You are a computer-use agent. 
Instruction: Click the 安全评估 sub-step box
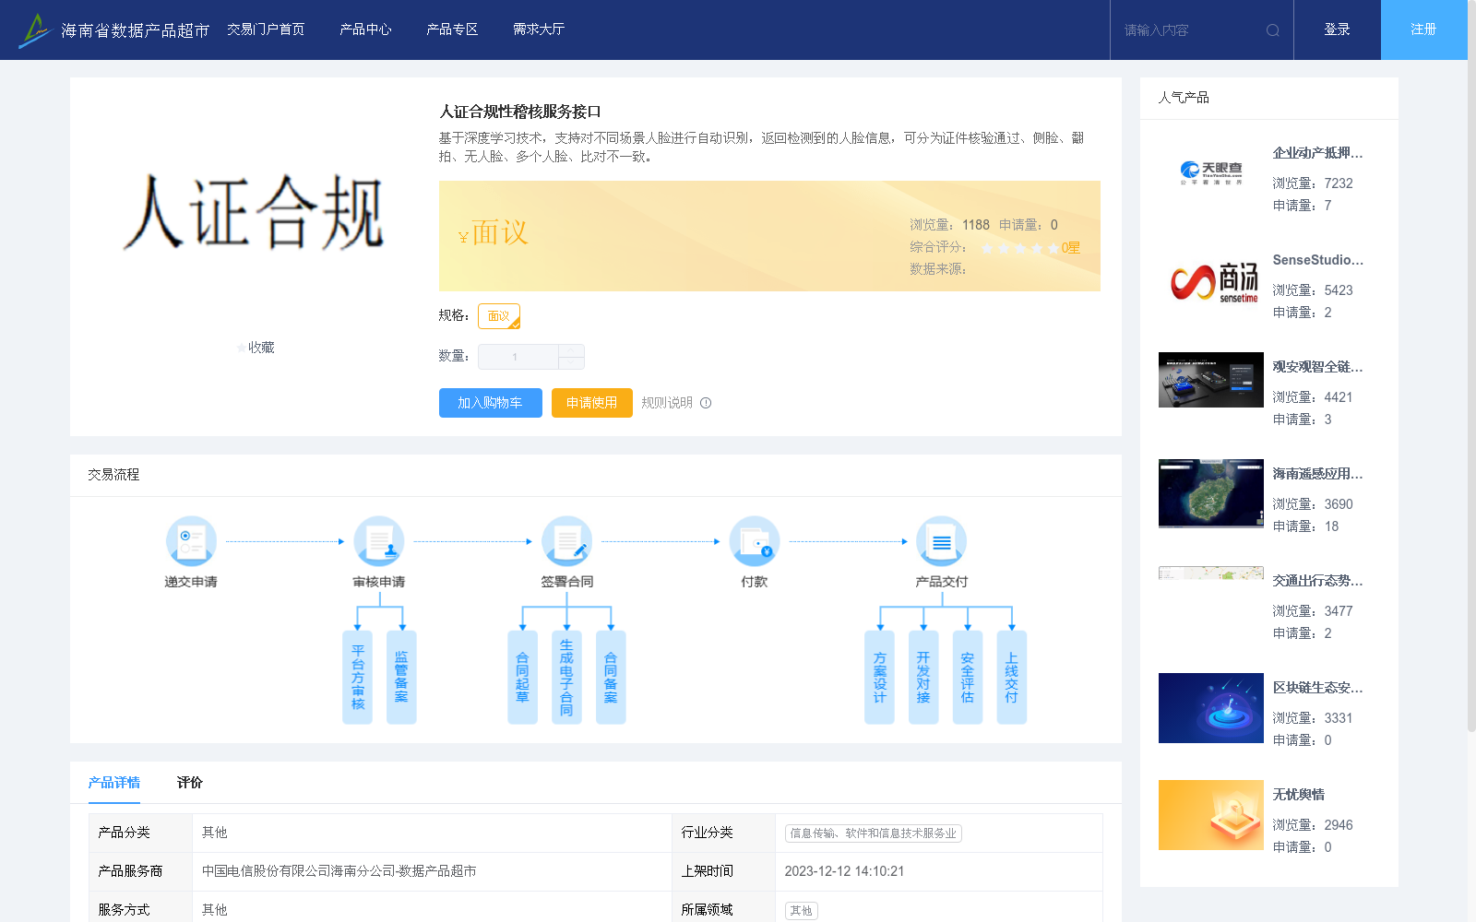tap(968, 678)
